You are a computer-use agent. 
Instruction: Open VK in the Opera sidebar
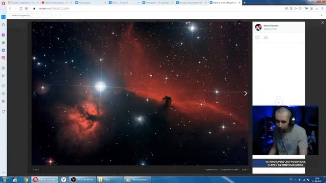[x=4, y=50]
